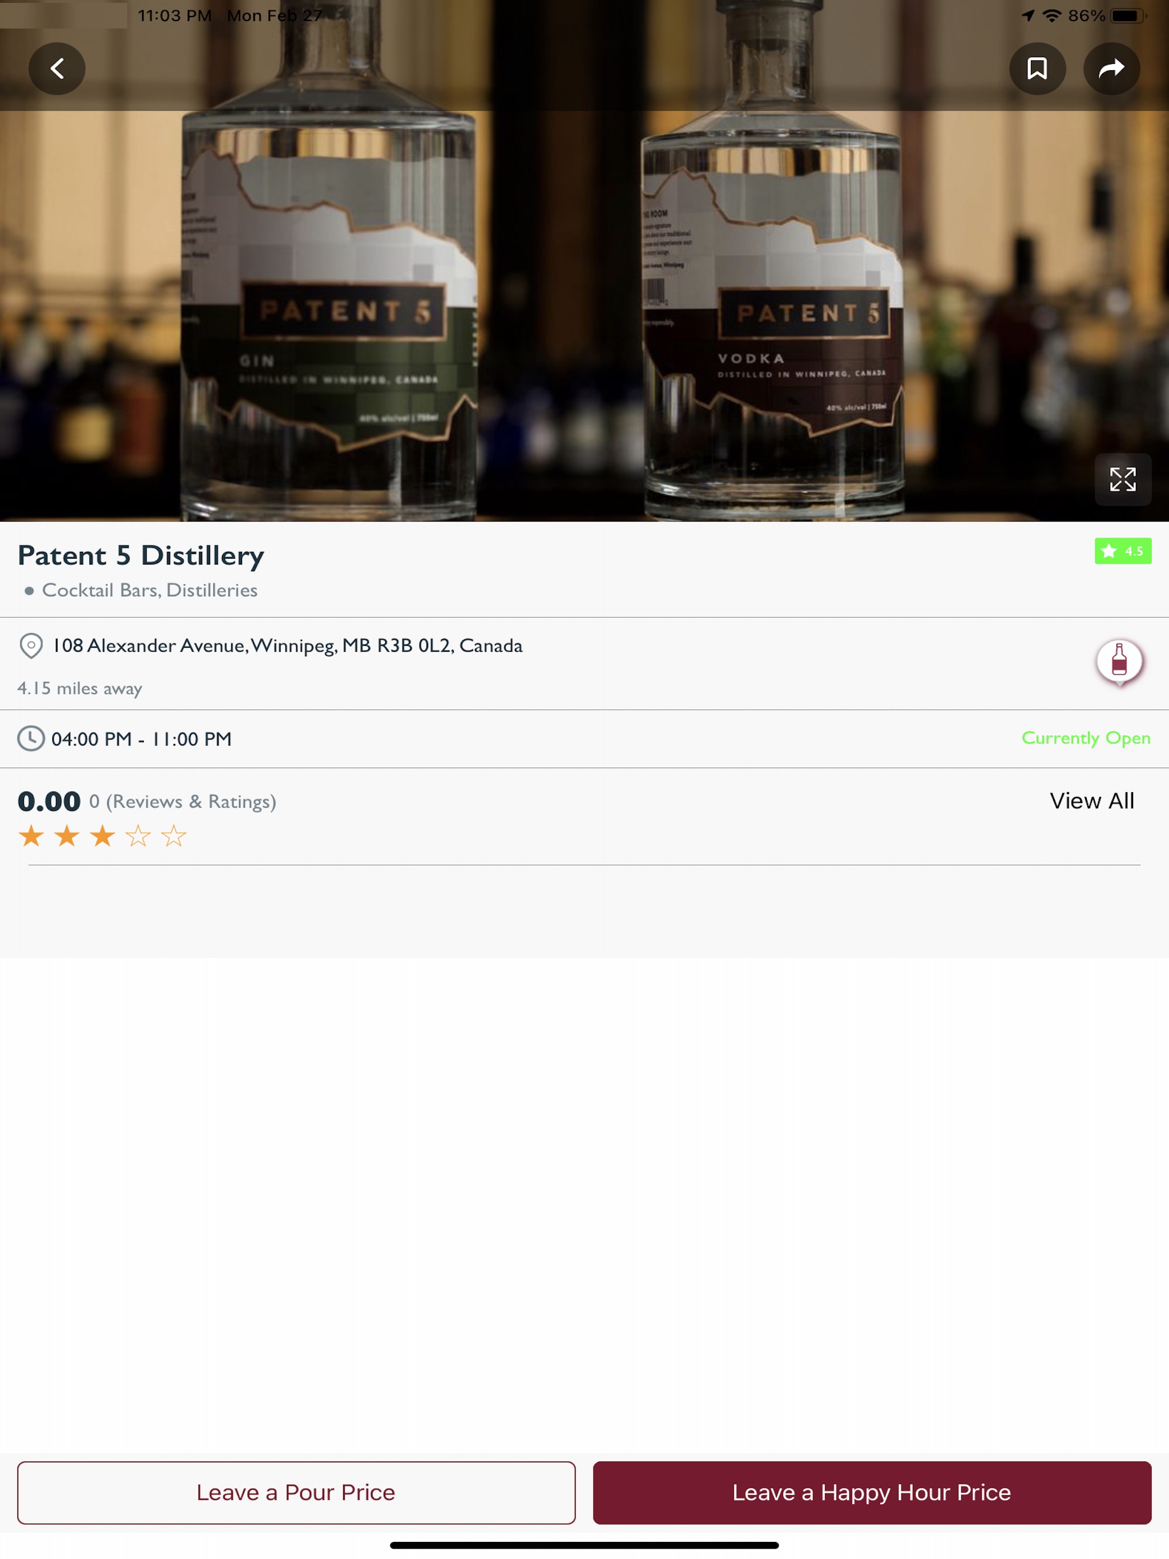The width and height of the screenshot is (1169, 1559).
Task: Select the View All reviews link
Action: 1091,799
